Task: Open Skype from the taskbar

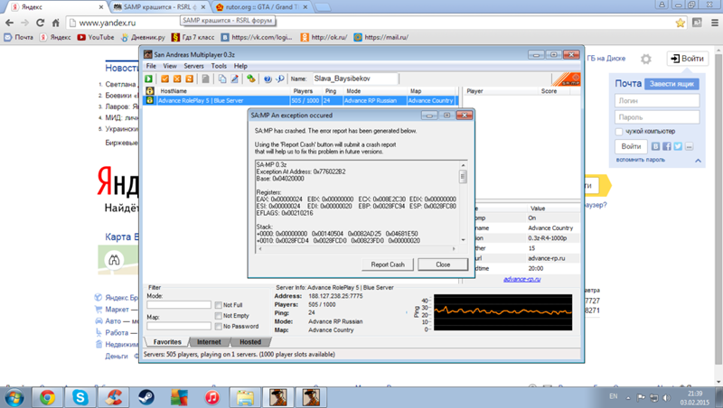Action: pos(80,397)
